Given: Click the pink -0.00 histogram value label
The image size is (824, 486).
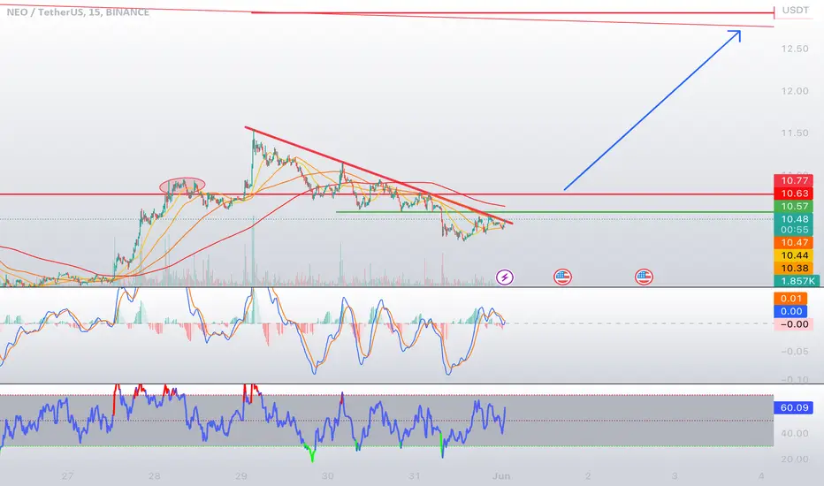Looking at the screenshot, I should [794, 324].
